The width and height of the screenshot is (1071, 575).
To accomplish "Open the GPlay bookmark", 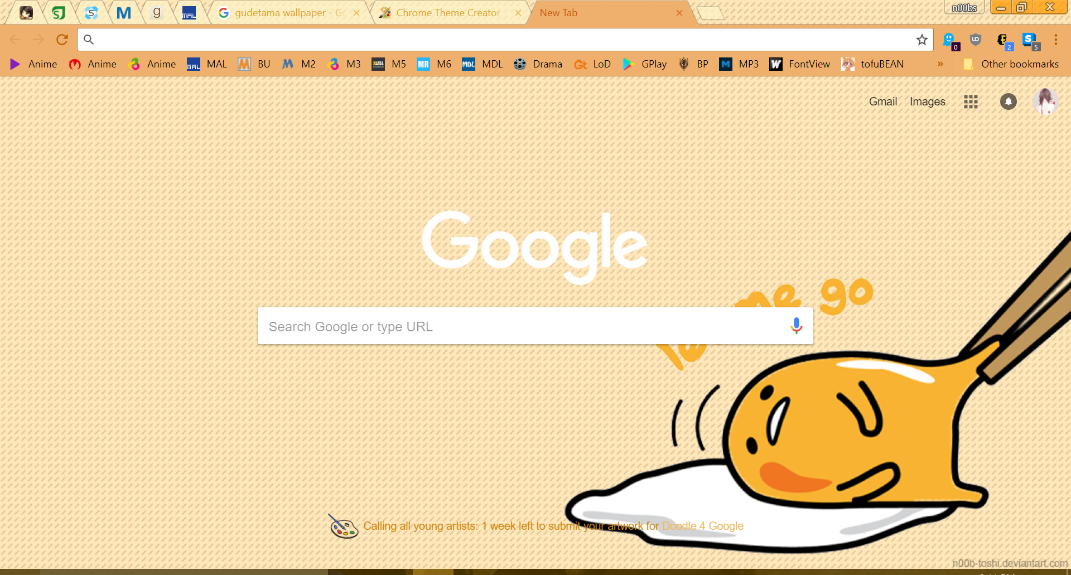I will (x=645, y=64).
